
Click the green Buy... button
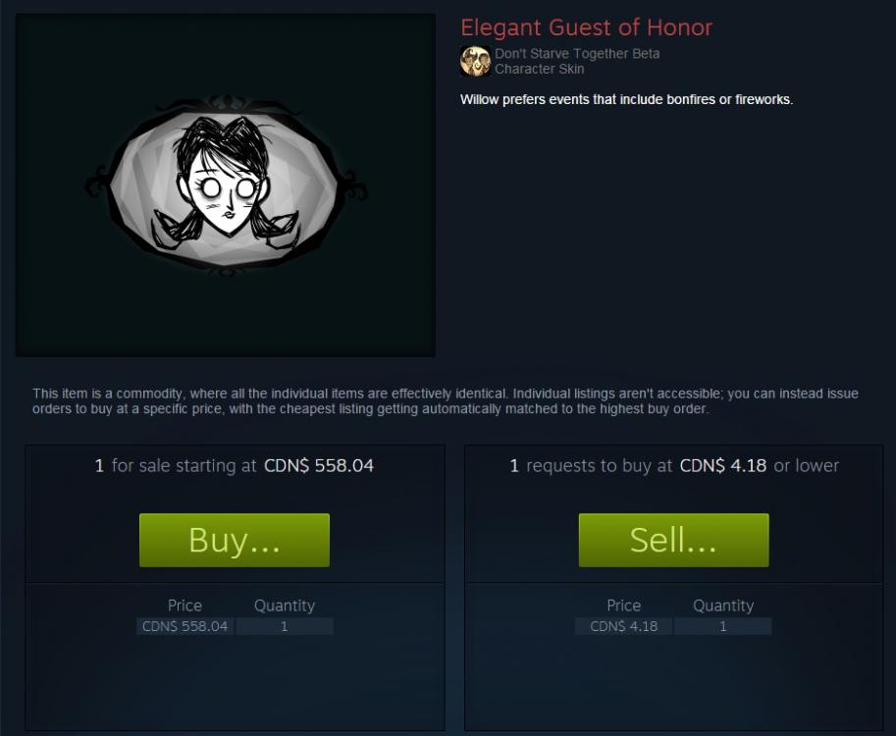pyautogui.click(x=235, y=540)
